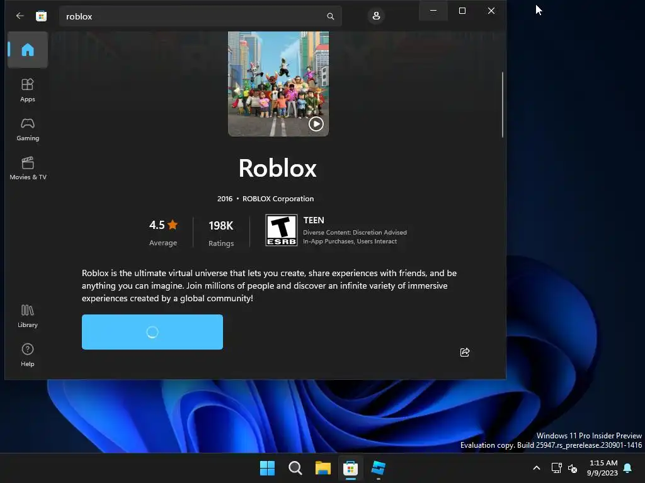The height and width of the screenshot is (483, 645).
Task: Open Movies & TV section
Action: tap(28, 168)
